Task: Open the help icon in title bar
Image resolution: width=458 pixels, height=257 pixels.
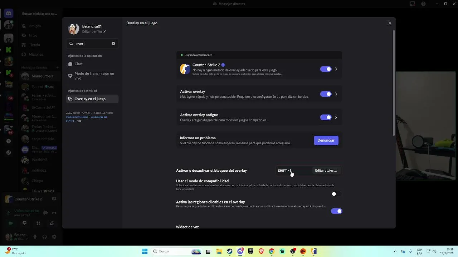Action: pyautogui.click(x=424, y=4)
